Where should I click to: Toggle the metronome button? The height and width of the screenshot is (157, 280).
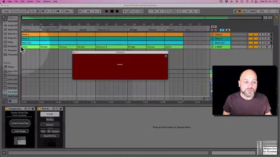pyautogui.click(x=57, y=11)
